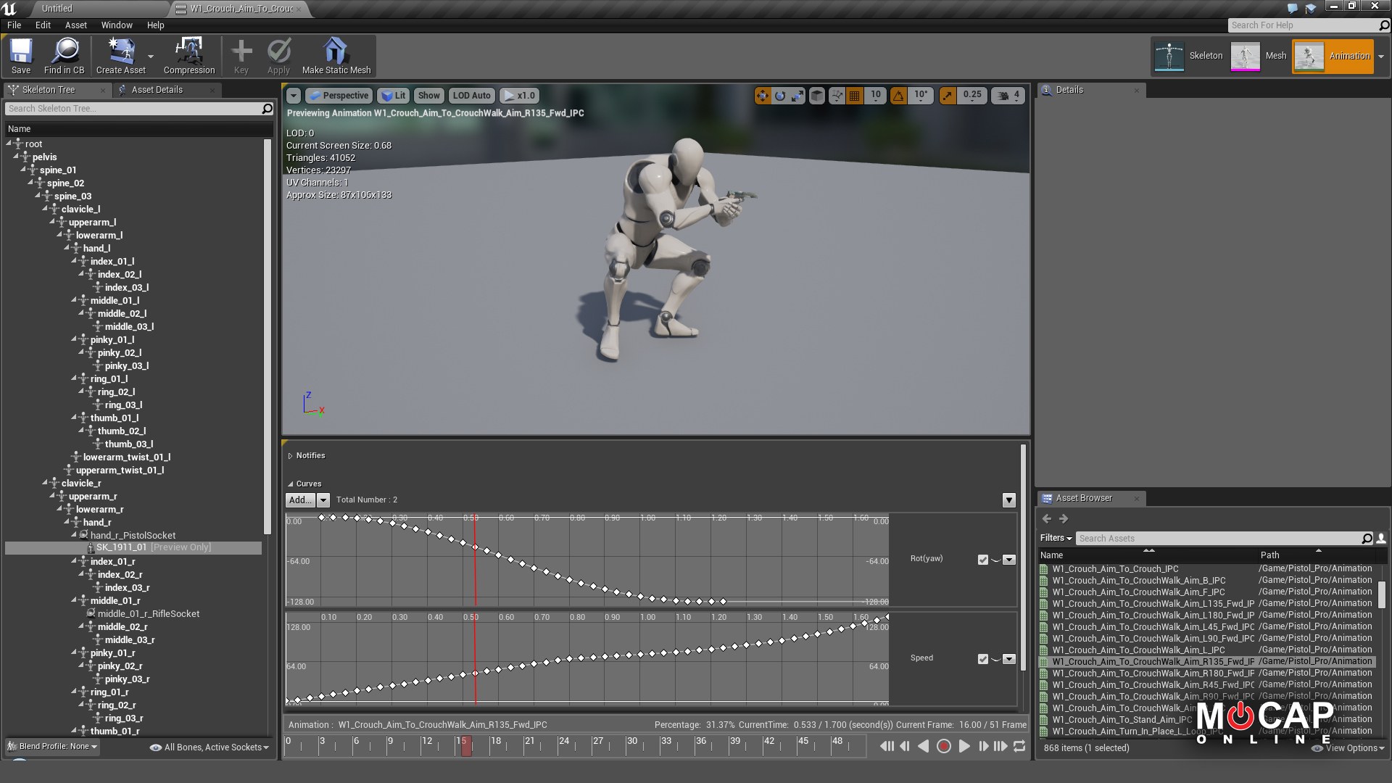1392x783 pixels.
Task: Start recording with the record button
Action: (943, 746)
